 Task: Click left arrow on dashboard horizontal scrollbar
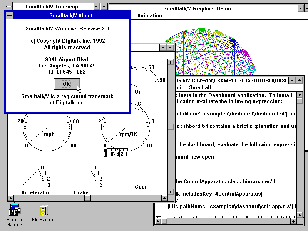[x=11, y=198]
